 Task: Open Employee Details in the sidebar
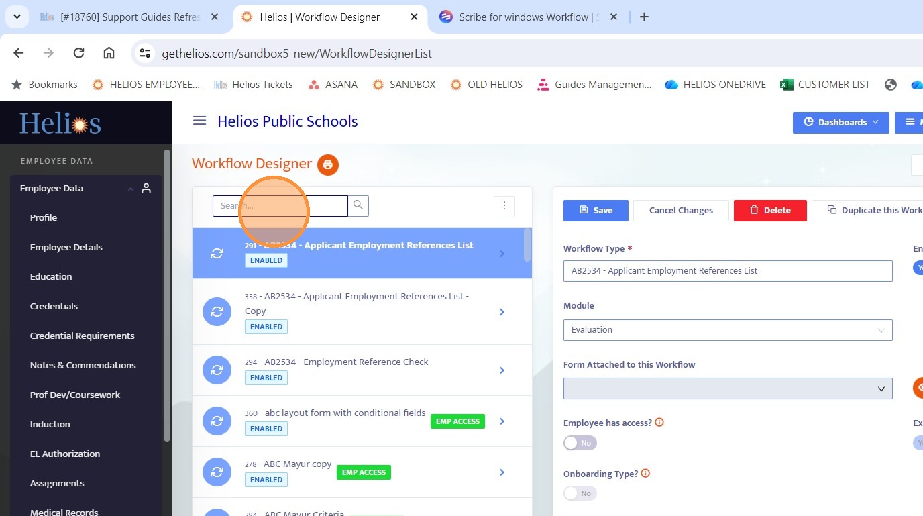[x=66, y=247]
